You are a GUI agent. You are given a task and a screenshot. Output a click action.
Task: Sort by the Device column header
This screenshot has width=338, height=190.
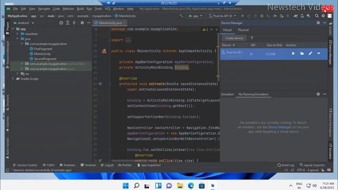click(229, 45)
